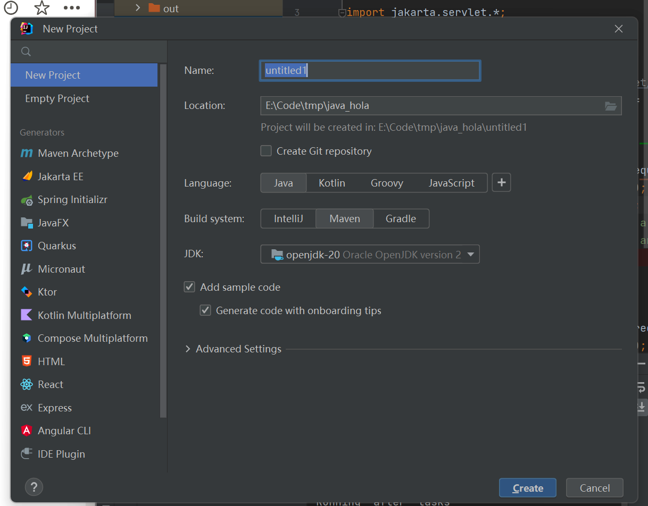The width and height of the screenshot is (648, 506).
Task: Uncheck Generate code with onboarding tips
Action: [205, 310]
